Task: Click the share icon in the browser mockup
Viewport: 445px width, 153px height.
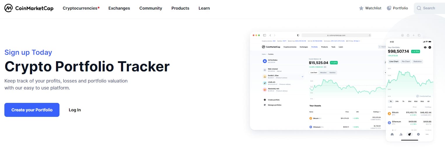Action: tap(408, 35)
